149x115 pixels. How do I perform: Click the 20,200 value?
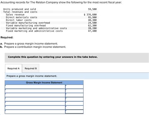[92, 28]
